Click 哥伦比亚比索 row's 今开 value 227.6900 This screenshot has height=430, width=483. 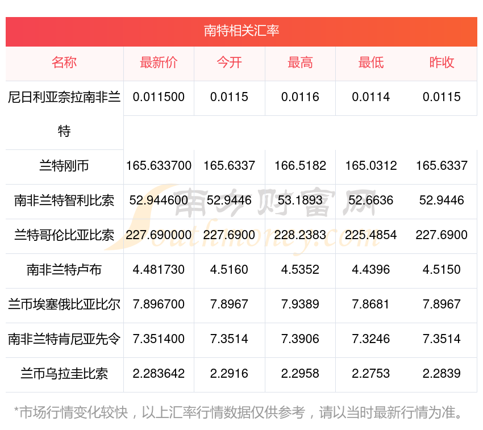(229, 235)
